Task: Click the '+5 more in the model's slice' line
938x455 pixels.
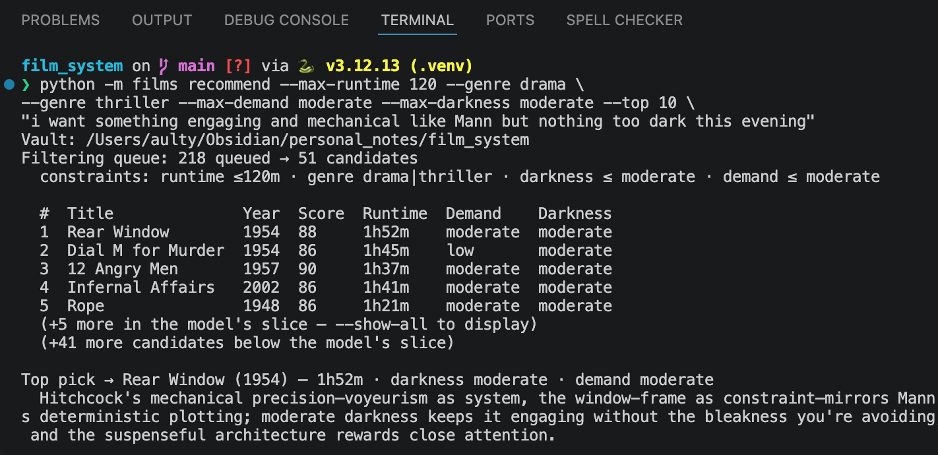Action: tap(289, 324)
